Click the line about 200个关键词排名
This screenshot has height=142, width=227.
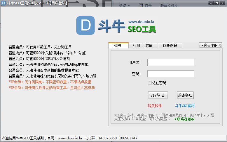coord(47,53)
